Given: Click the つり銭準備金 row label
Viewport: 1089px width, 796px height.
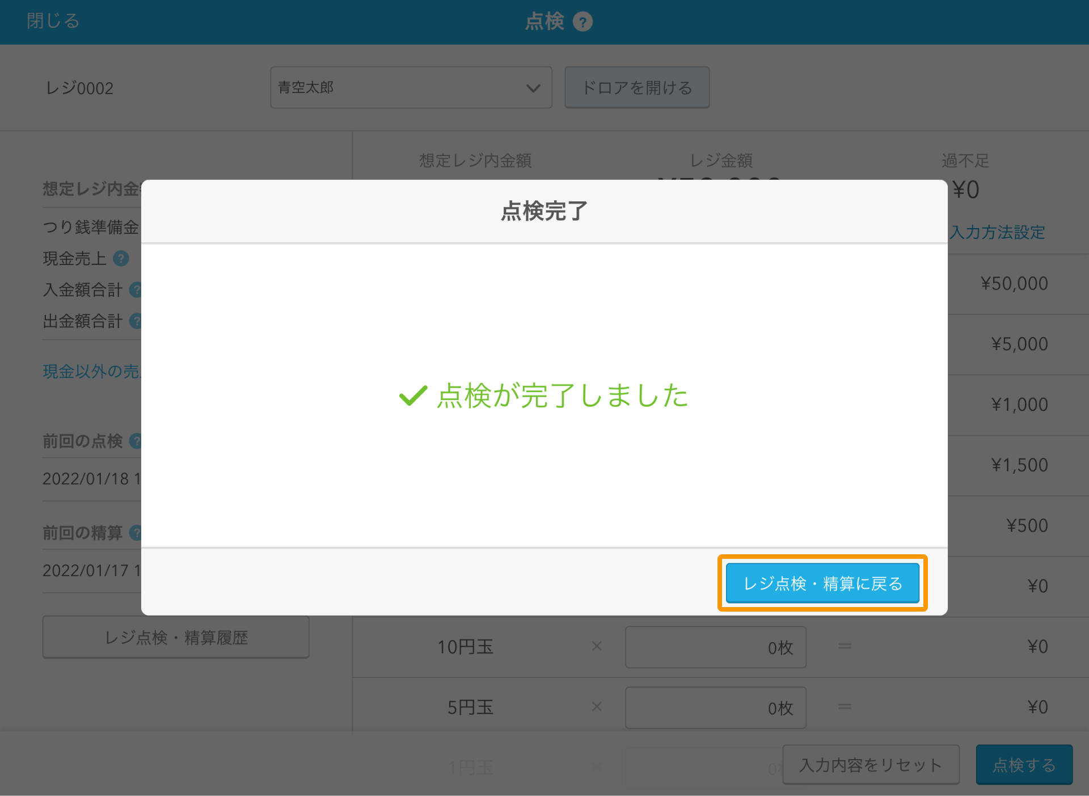Looking at the screenshot, I should pyautogui.click(x=91, y=228).
